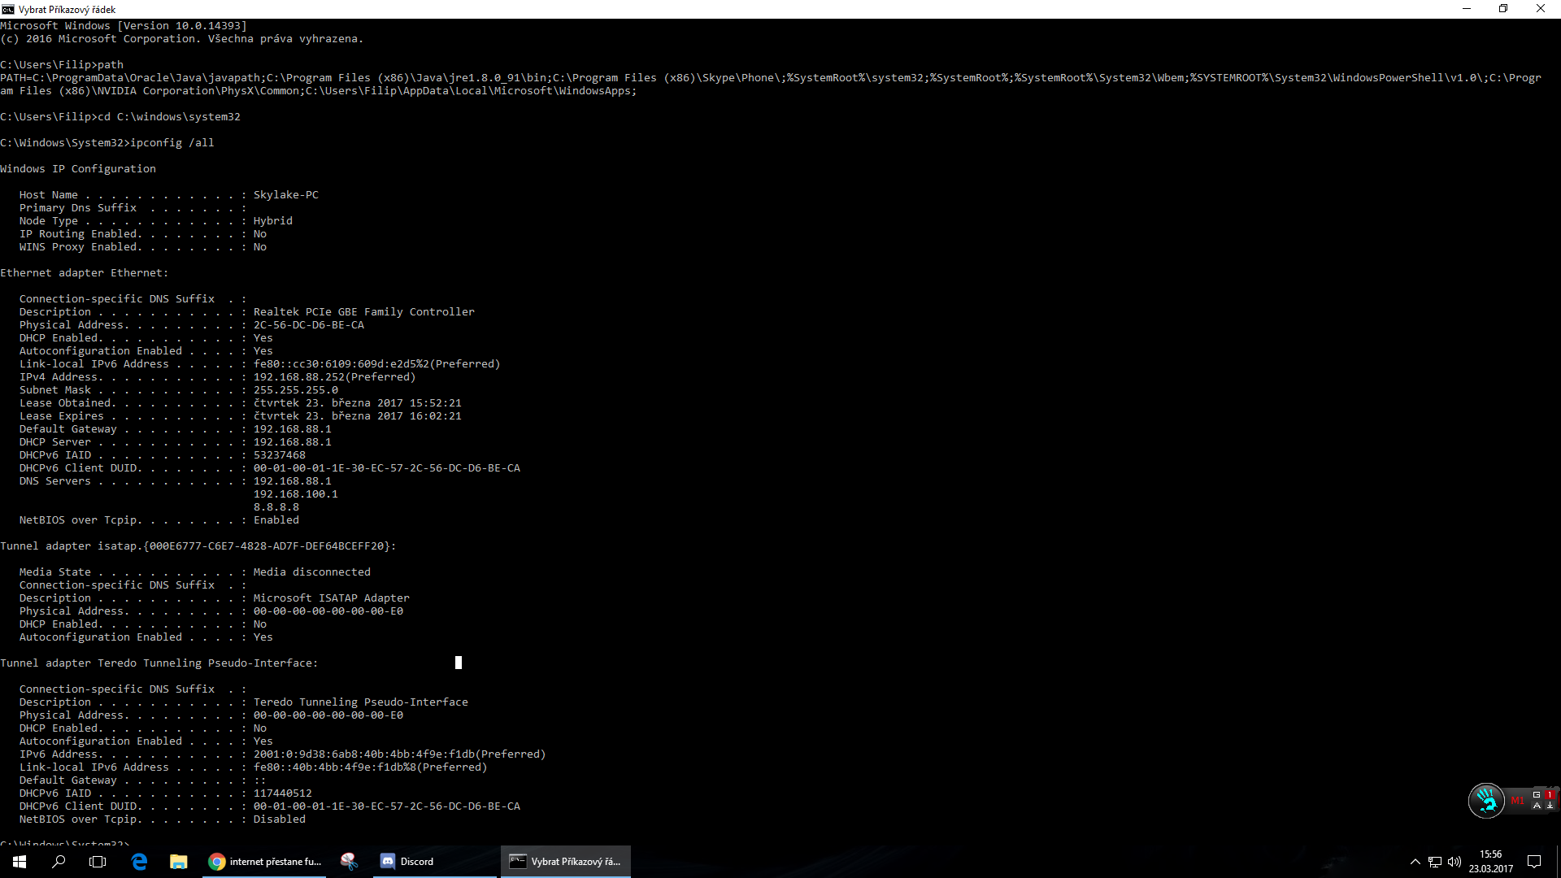Click the G button on the Bloody overlay
This screenshot has width=1561, height=878.
pos(1537,794)
